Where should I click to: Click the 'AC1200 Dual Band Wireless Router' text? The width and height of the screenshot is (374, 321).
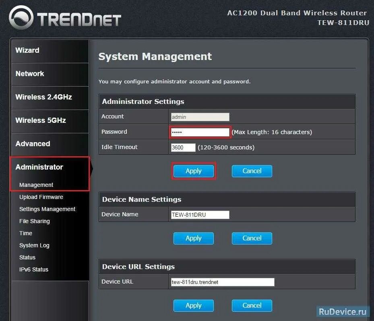[297, 13]
